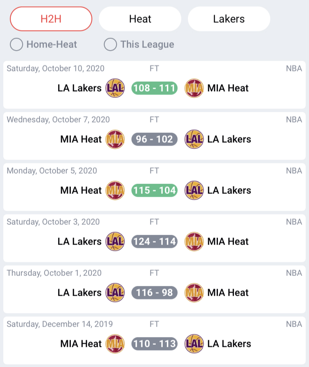Select the Home-Heat radio filter
The height and width of the screenshot is (367, 309).
pyautogui.click(x=16, y=45)
